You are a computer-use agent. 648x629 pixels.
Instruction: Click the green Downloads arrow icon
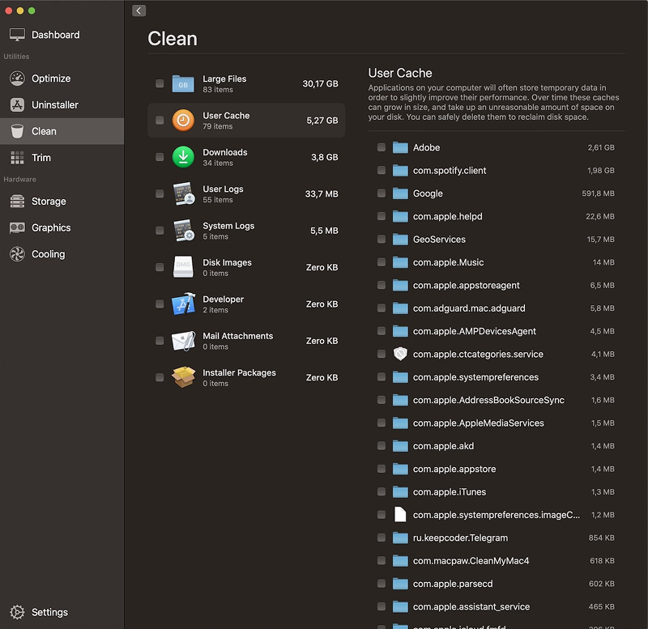click(183, 157)
